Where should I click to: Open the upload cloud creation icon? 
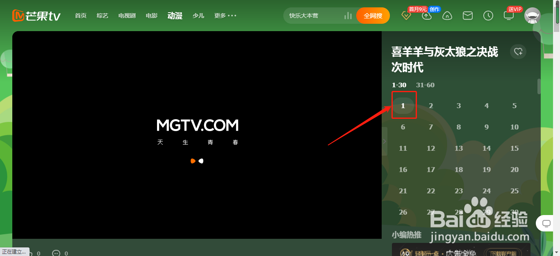coord(427,16)
